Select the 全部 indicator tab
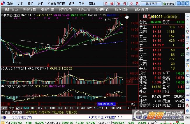 (x=19, y=108)
